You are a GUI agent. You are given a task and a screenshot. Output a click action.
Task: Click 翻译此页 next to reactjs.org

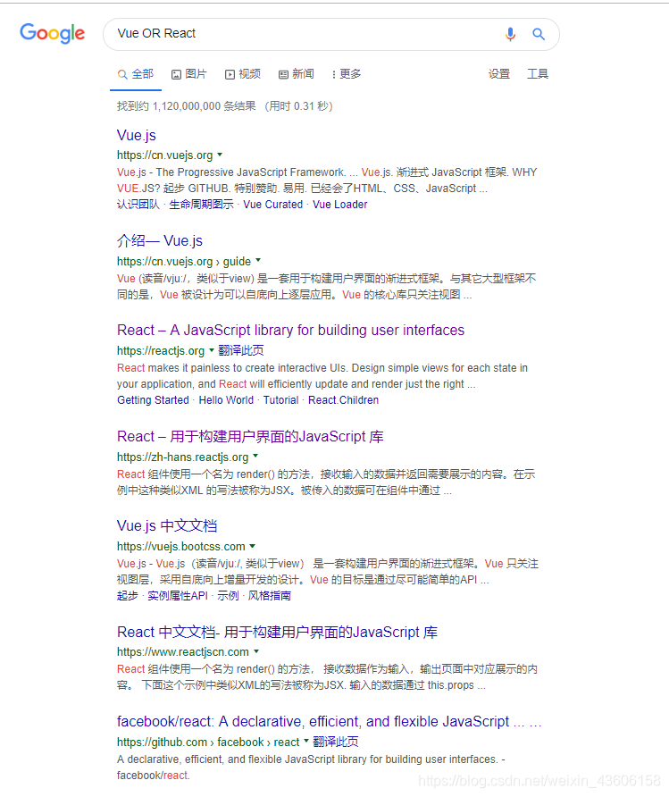pos(241,351)
